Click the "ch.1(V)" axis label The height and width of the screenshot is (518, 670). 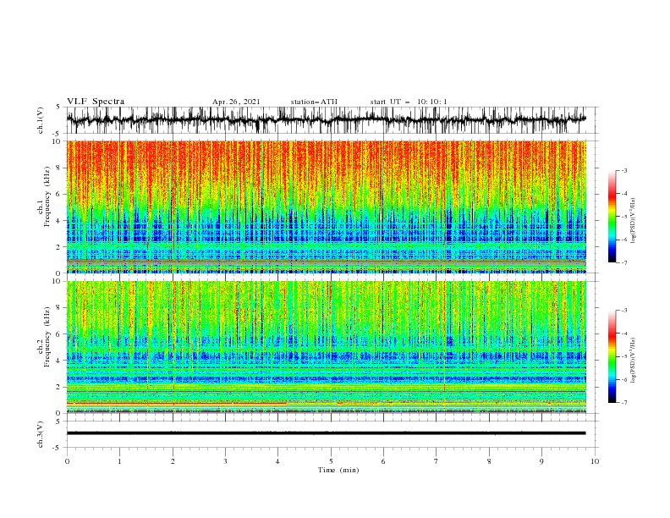tap(41, 120)
